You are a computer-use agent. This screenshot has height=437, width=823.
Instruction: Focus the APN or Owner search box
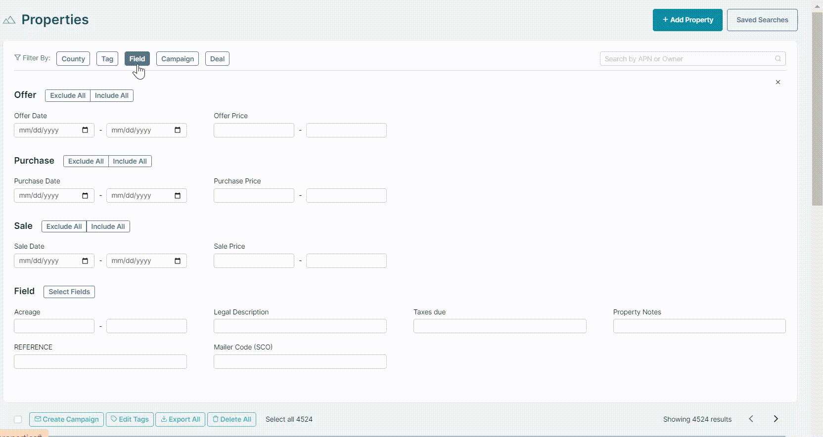coord(692,58)
